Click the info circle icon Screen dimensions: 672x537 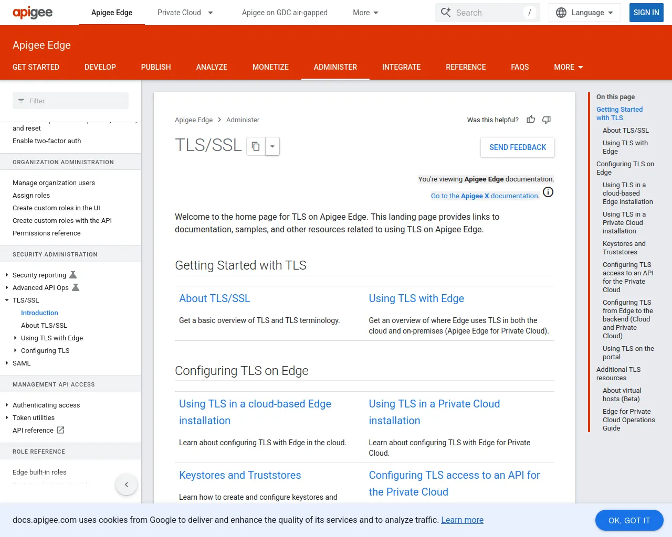(548, 192)
